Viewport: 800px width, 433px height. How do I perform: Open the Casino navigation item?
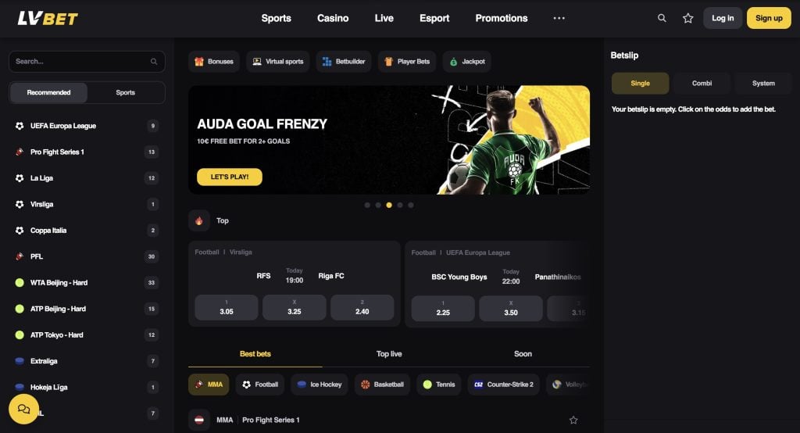tap(333, 18)
